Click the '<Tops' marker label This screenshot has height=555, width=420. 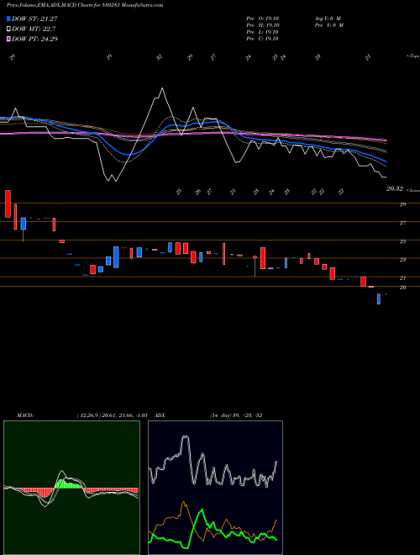[412, 56]
